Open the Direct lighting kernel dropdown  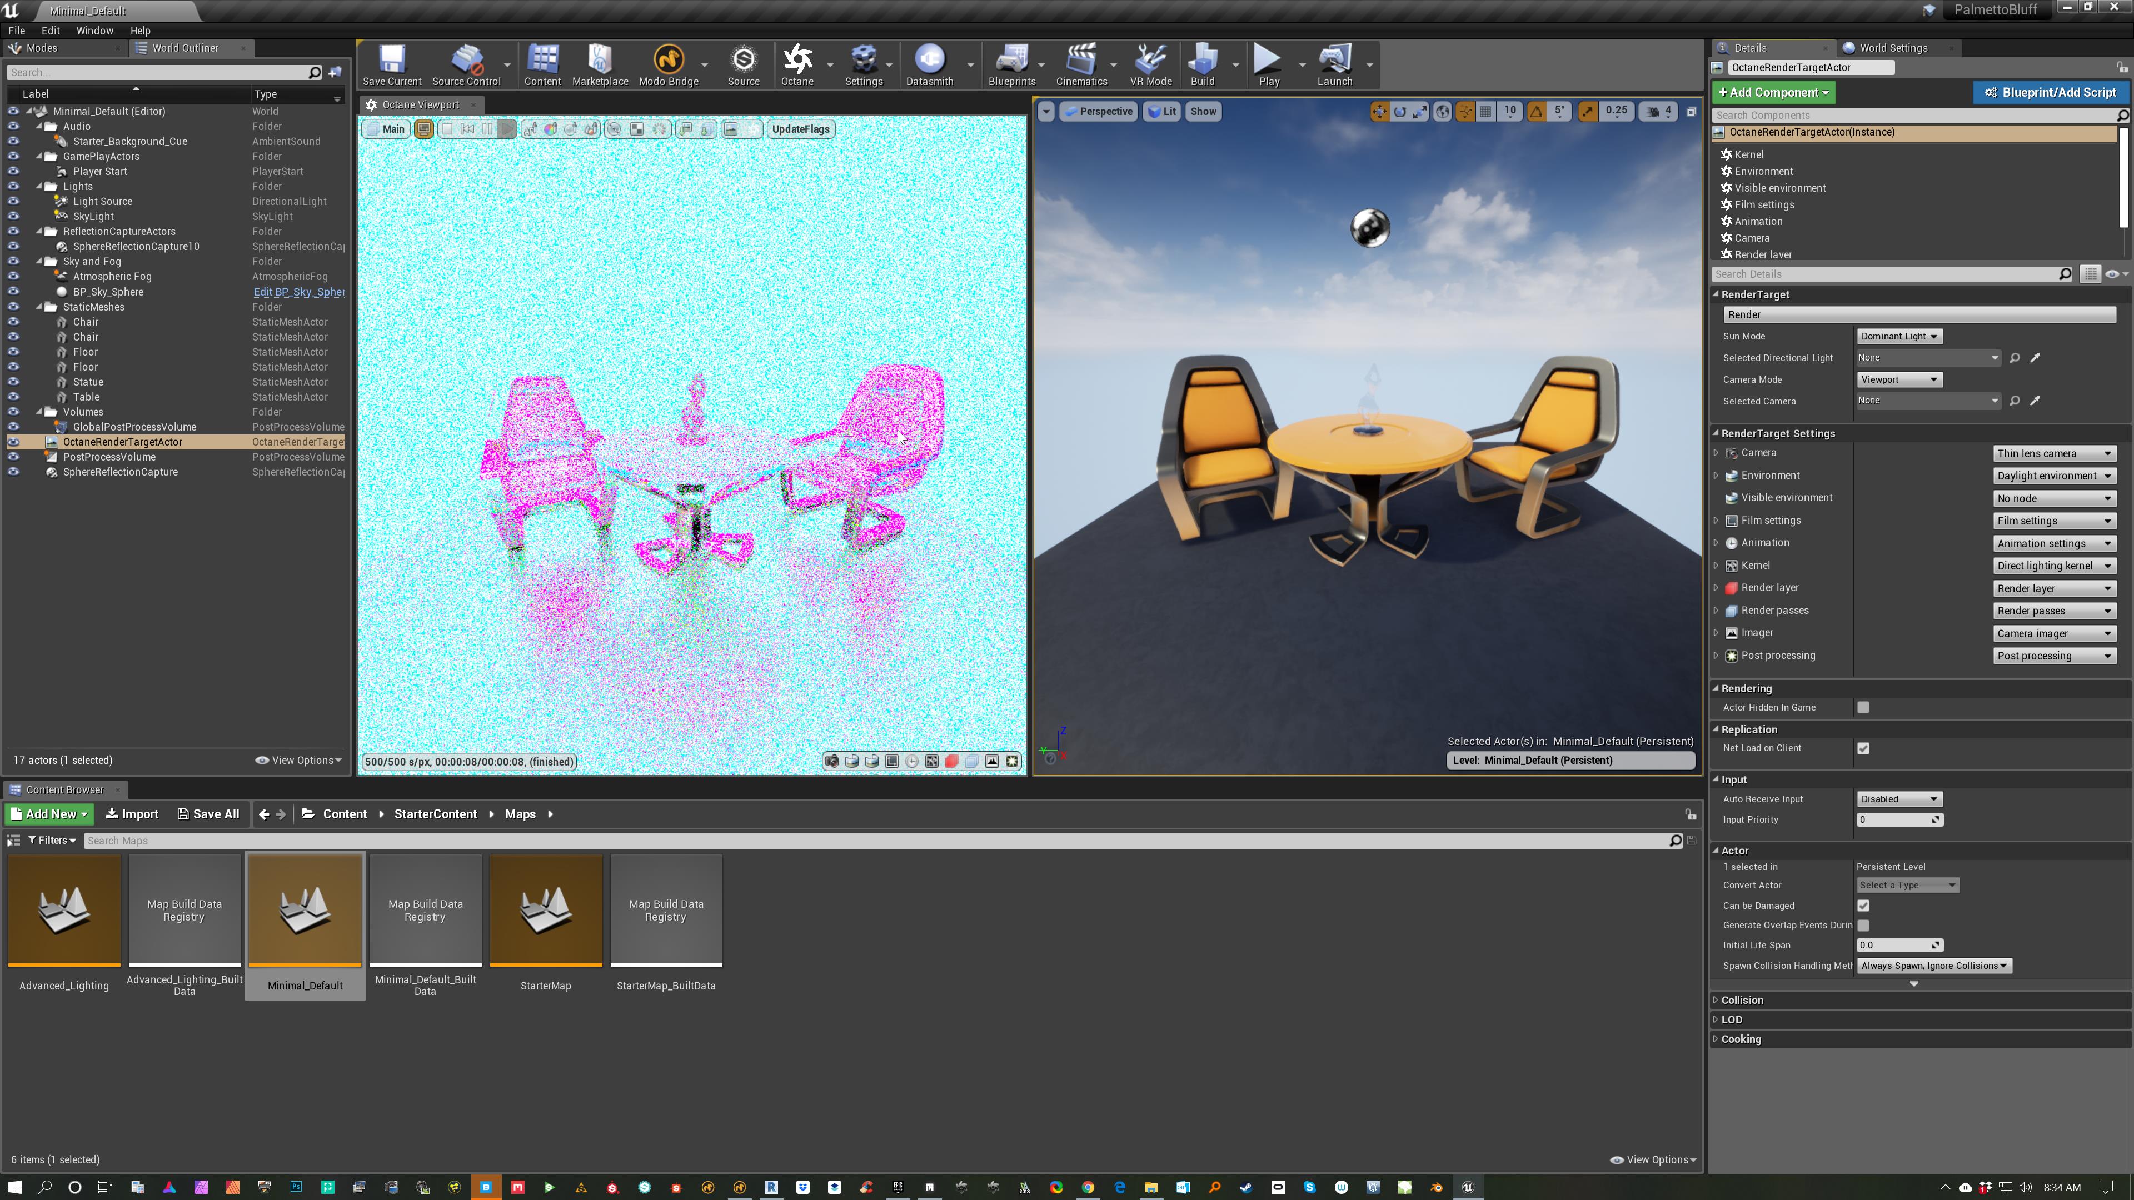point(2053,566)
